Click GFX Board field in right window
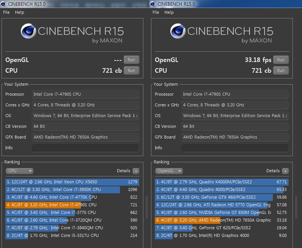This screenshot has width=302, height=248. point(235,137)
